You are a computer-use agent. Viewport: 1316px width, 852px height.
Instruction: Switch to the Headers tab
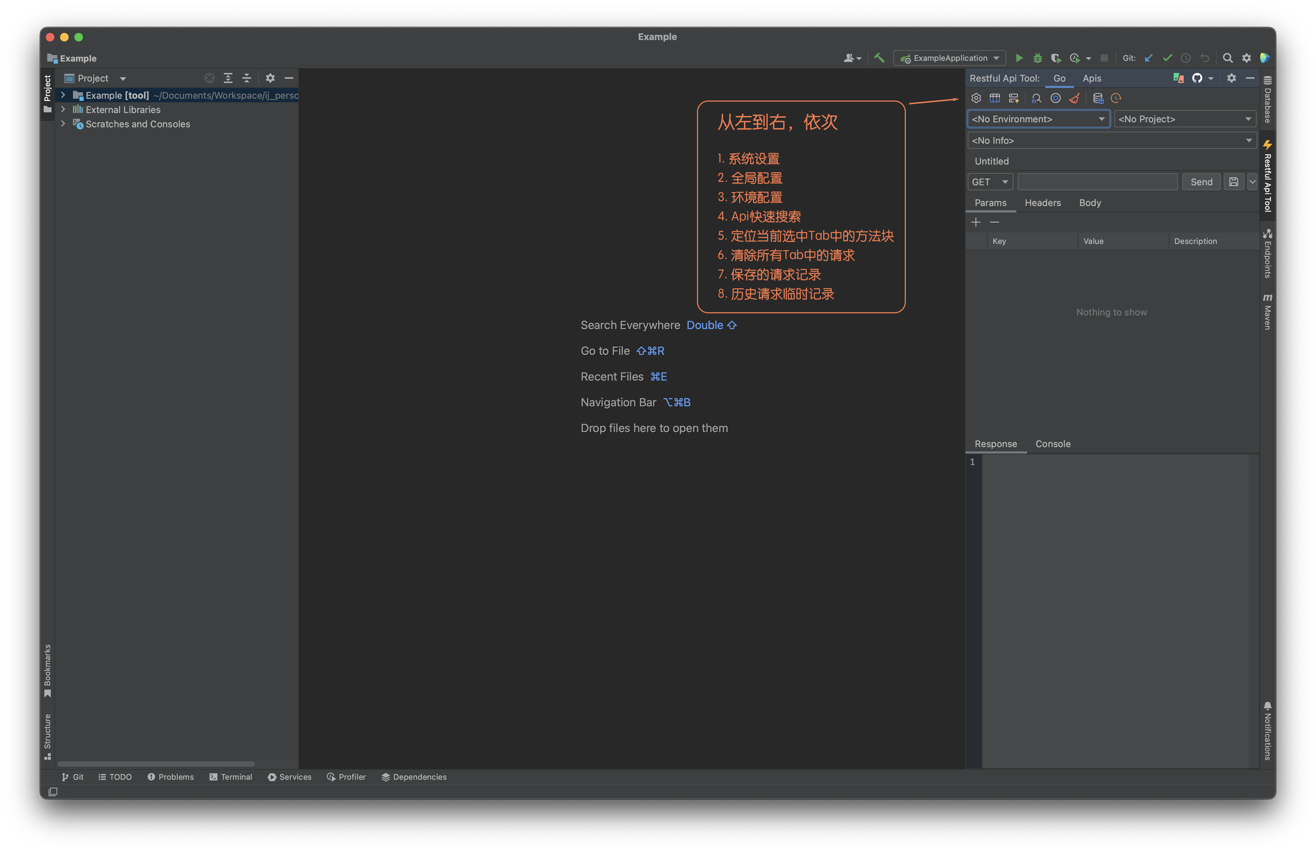point(1043,202)
